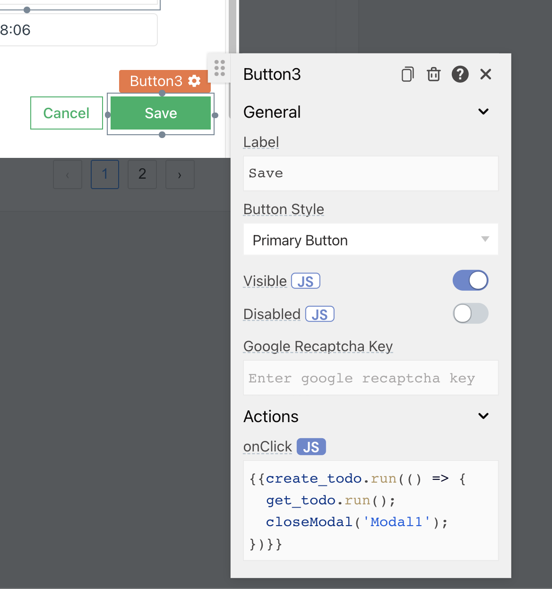This screenshot has height=589, width=552.
Task: Turn off the Visible toggle
Action: coord(470,280)
